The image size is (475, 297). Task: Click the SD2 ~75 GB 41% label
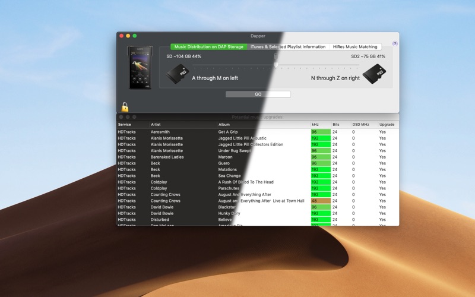pos(368,56)
